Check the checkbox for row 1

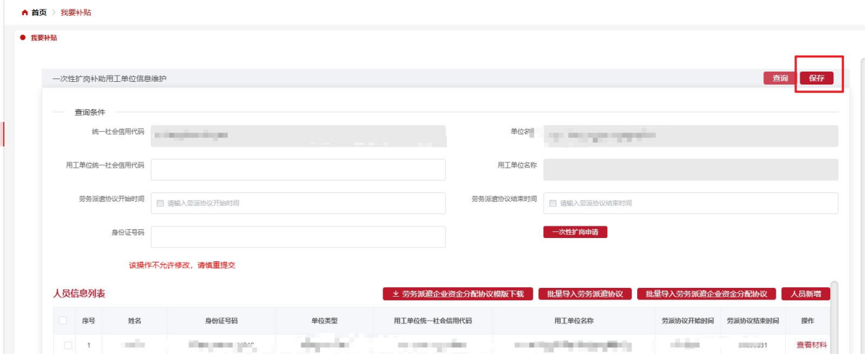click(68, 345)
